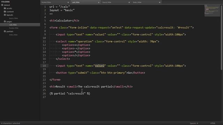The height and width of the screenshot is (125, 223).
Task: Collapse the partials folder label
Action: pos(10,32)
